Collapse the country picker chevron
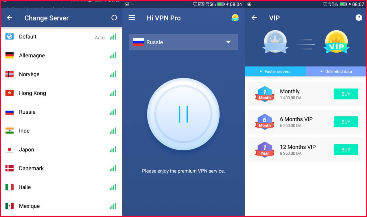Image resolution: width=367 pixels, height=217 pixels. 228,42
